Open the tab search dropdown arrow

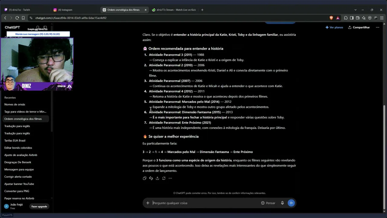tap(356, 10)
